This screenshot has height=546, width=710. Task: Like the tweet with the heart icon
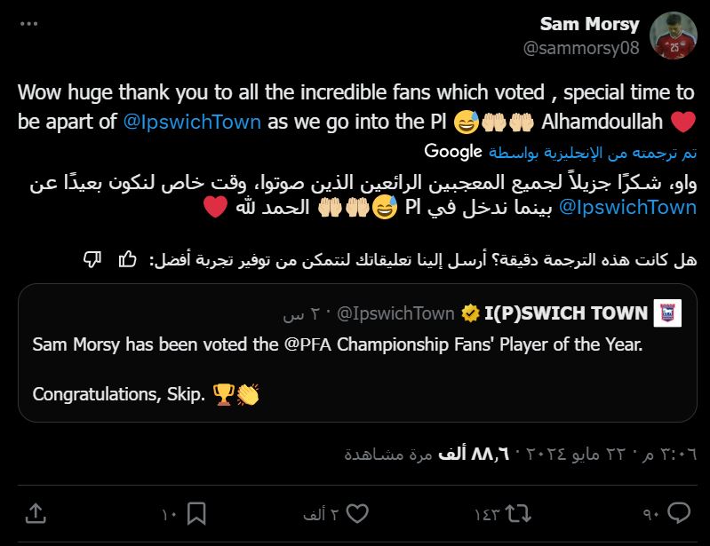tap(357, 513)
